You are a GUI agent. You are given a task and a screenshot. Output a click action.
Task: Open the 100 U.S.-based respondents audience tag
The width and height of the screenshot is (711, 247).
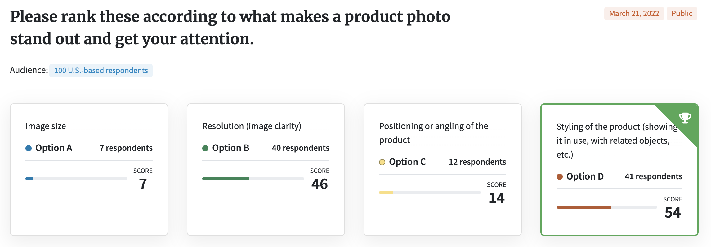[x=101, y=71]
